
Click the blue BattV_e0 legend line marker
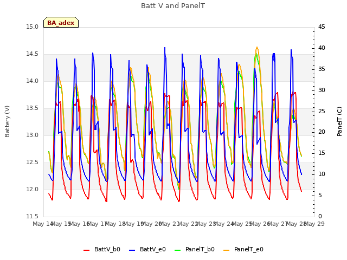132,250
